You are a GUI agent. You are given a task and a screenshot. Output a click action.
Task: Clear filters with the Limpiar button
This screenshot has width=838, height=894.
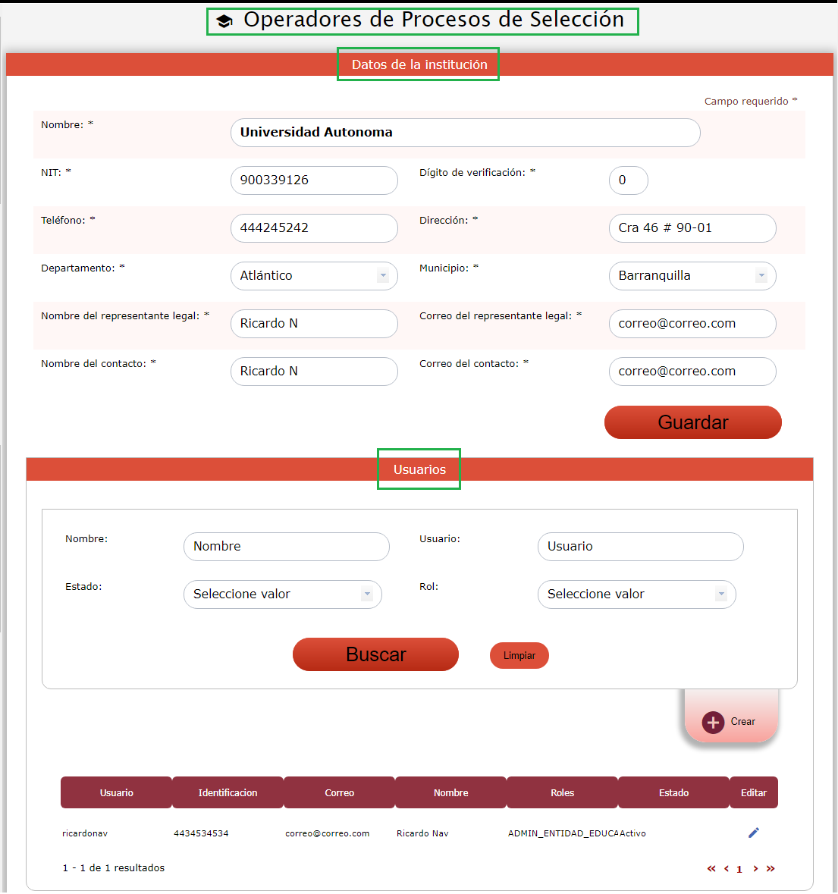pyautogui.click(x=519, y=656)
